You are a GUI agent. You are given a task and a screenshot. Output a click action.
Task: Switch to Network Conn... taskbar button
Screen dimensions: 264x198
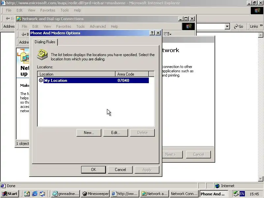pos(184,194)
